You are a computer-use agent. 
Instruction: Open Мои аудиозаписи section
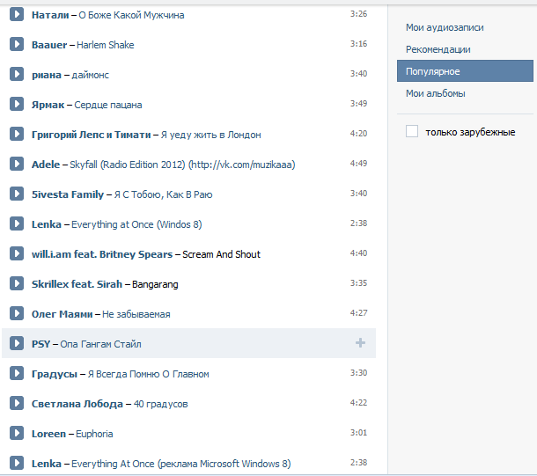pos(445,27)
